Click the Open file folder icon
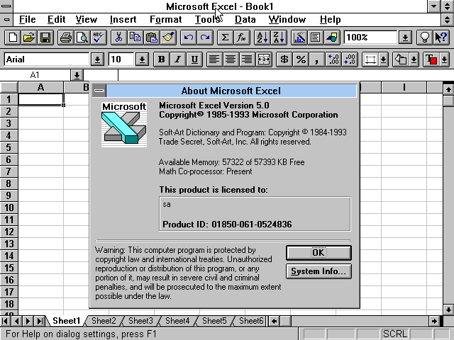This screenshot has height=340, width=454. point(28,38)
